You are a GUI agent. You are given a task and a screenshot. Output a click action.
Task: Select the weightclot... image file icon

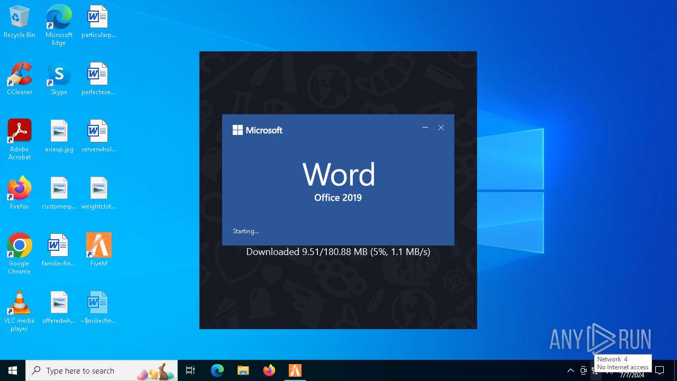click(x=98, y=194)
